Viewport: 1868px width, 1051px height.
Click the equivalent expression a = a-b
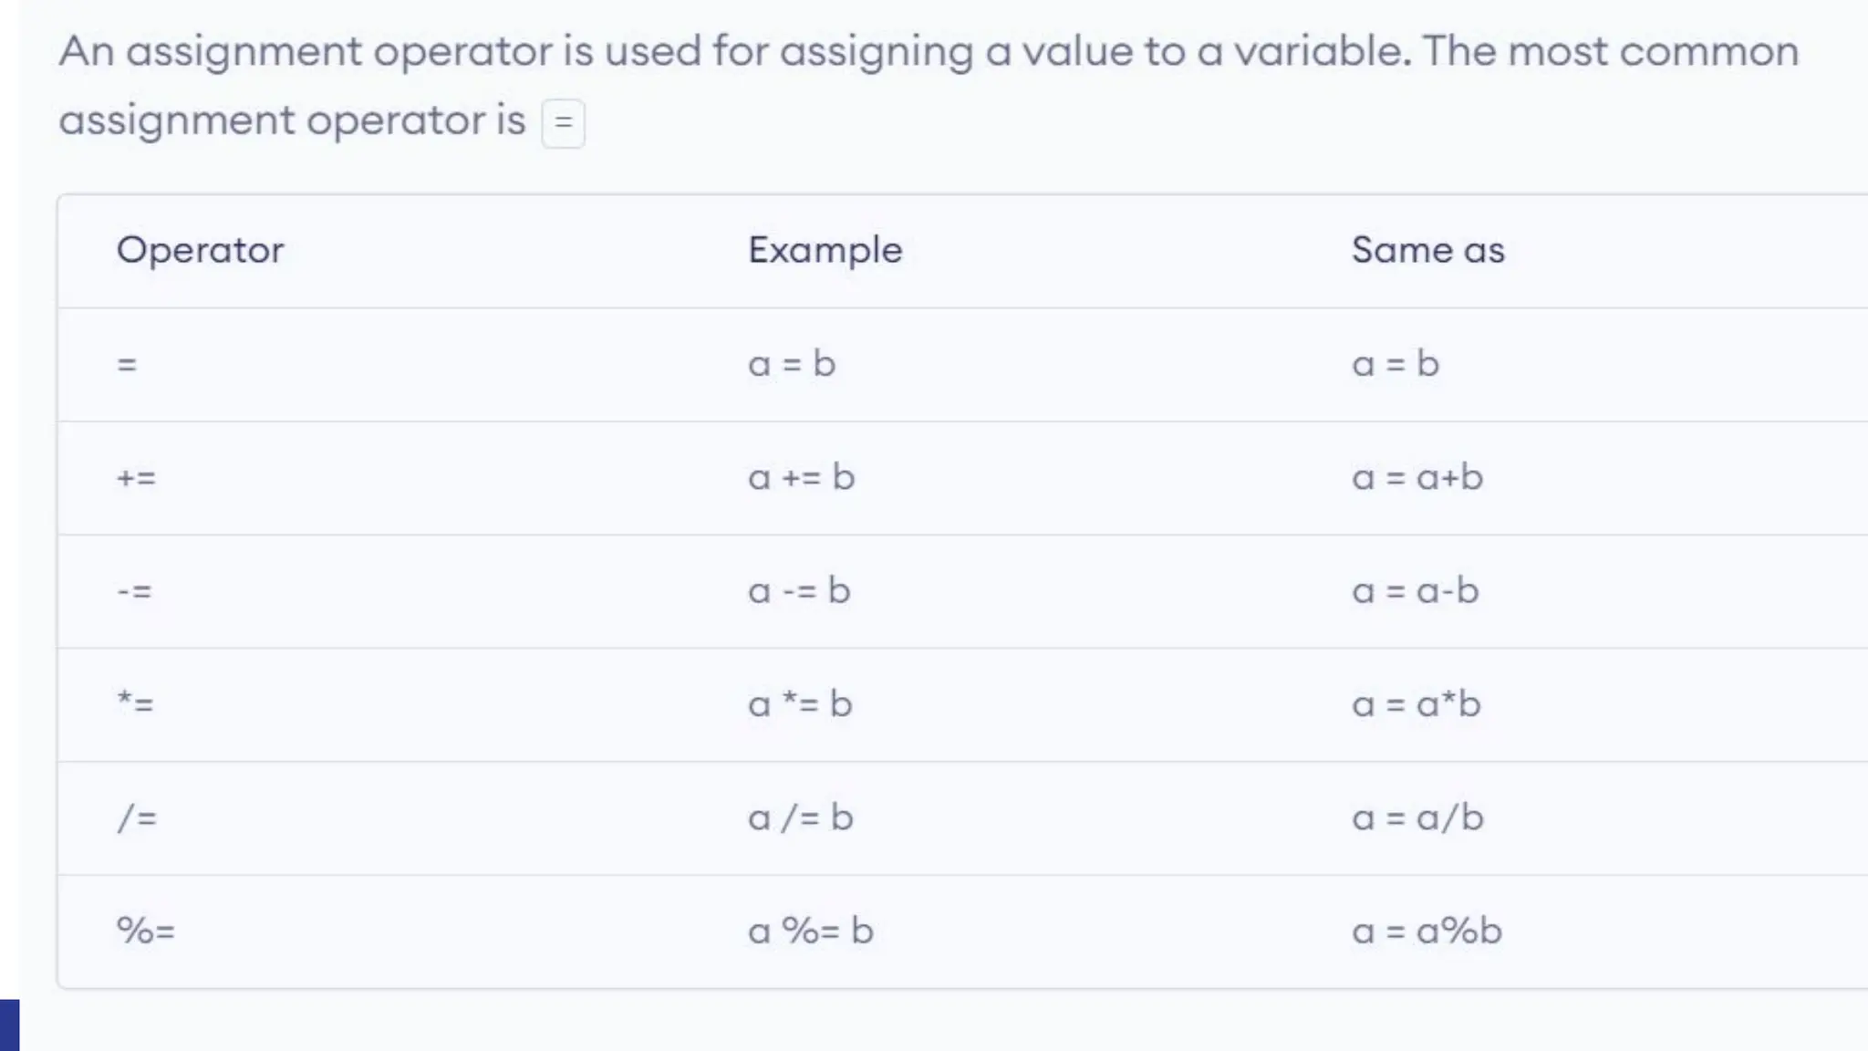coord(1415,591)
